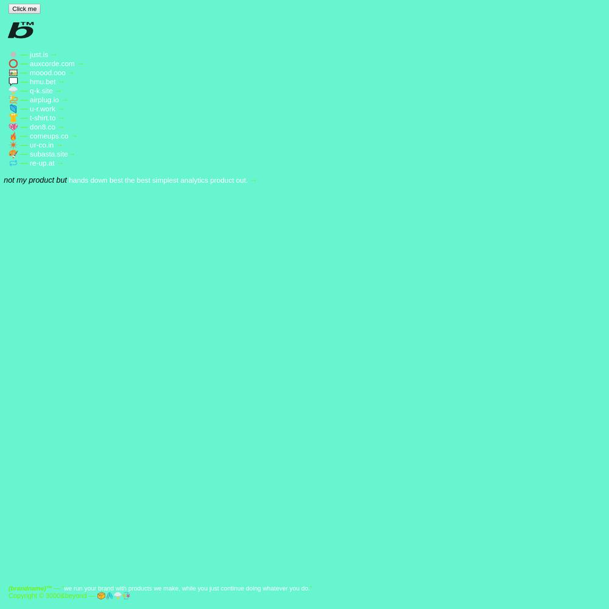Visit the ur-co.in link
609x609 pixels.
pyautogui.click(x=41, y=145)
